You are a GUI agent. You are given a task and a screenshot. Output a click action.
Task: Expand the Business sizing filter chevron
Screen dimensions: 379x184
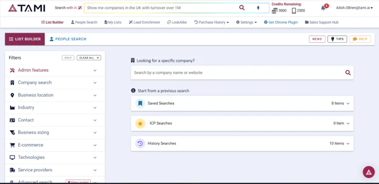coord(95,133)
